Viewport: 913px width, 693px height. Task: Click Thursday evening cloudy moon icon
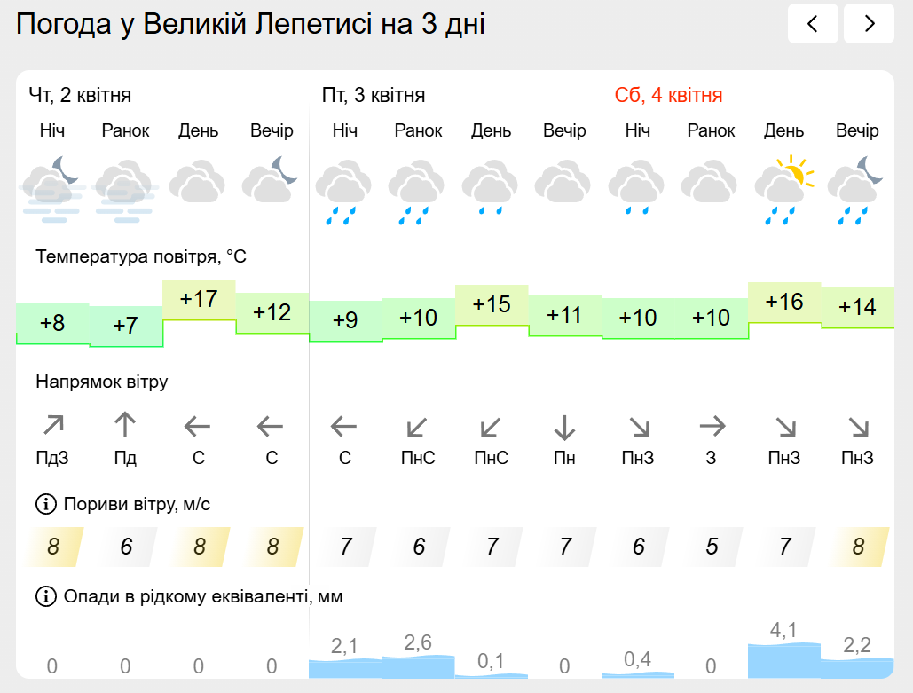pyautogui.click(x=272, y=180)
